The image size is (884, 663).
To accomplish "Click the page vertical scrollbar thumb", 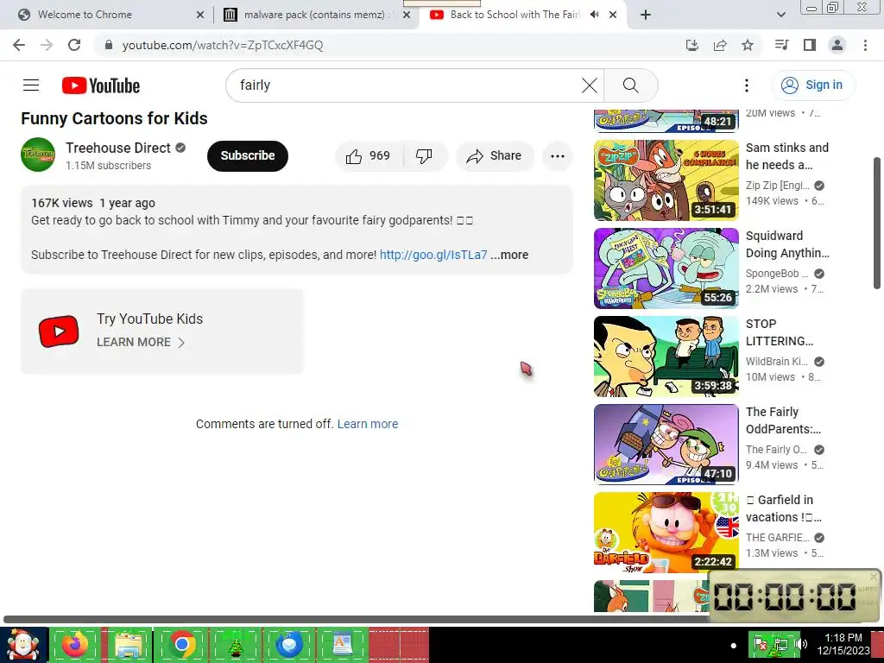I will pyautogui.click(x=878, y=223).
